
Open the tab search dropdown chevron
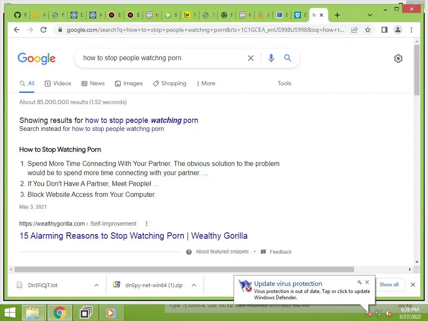(370, 15)
